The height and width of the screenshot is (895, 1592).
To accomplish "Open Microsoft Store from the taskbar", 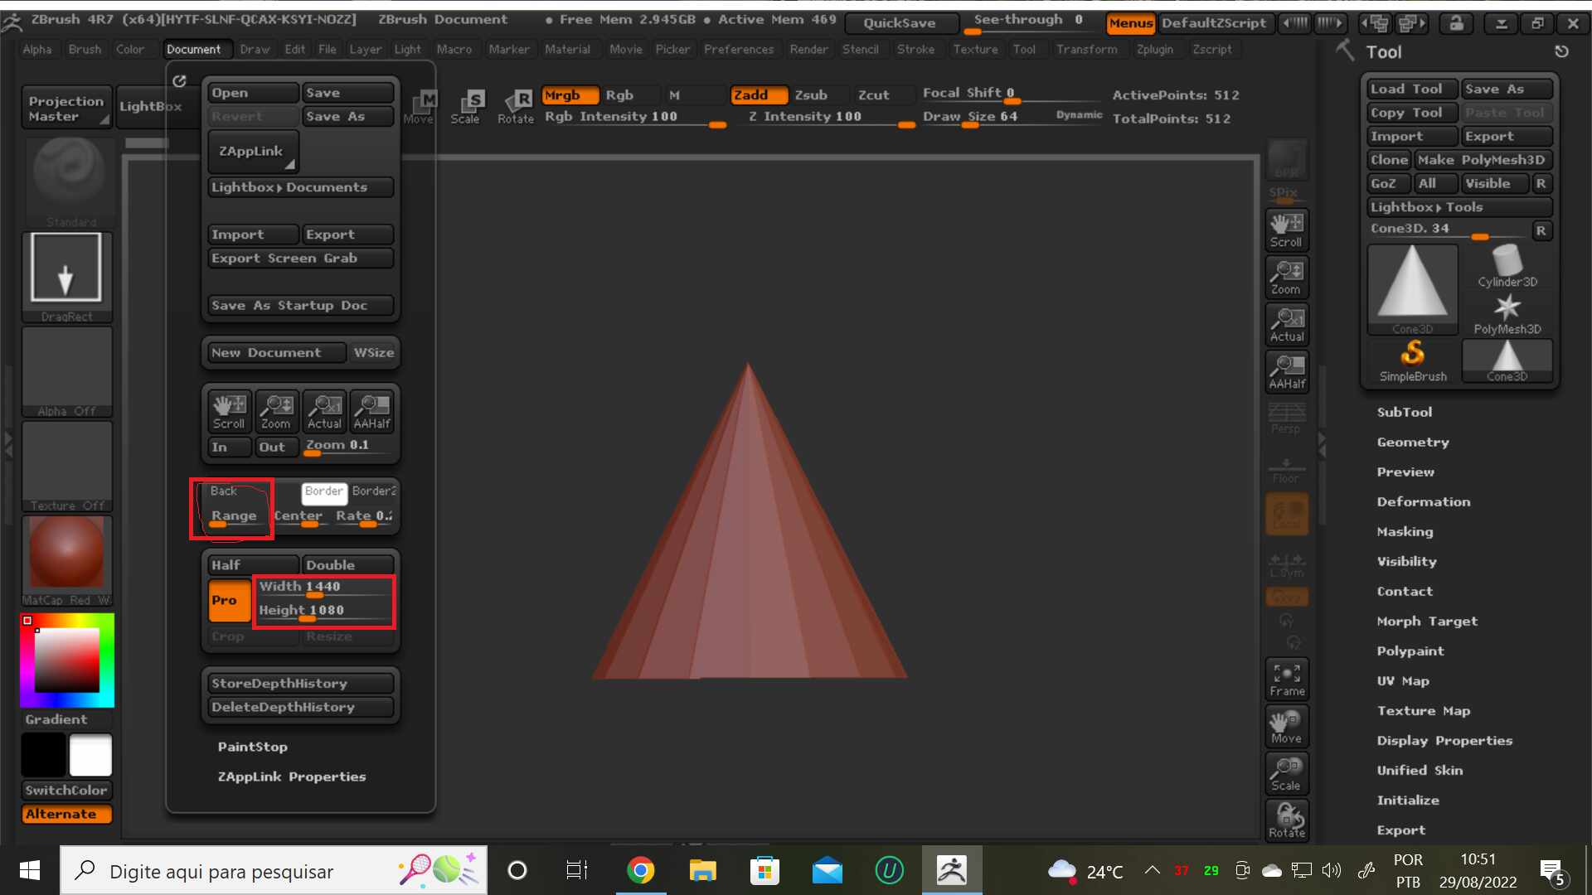I will [764, 870].
